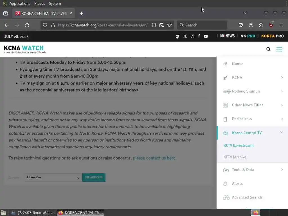Reload the current page
The image size is (288, 216).
(x=27, y=25)
